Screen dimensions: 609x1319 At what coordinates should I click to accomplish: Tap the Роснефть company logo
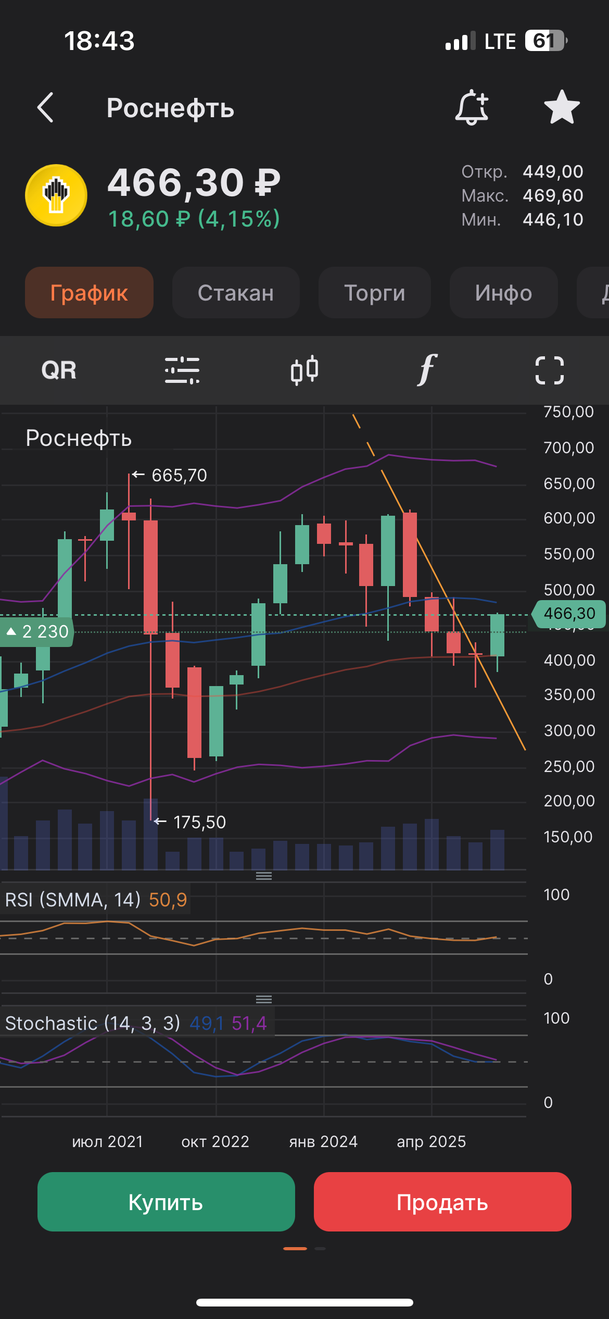click(56, 195)
